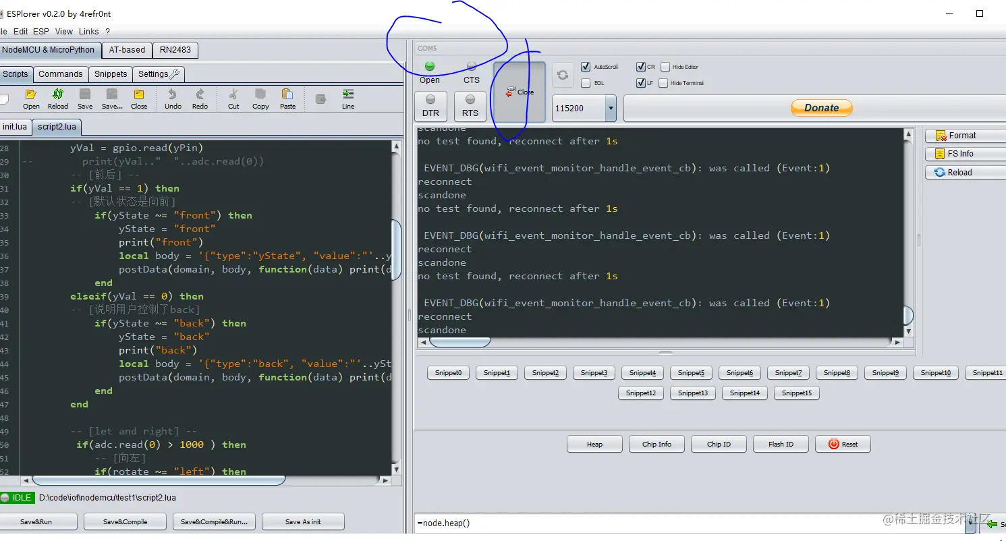Image resolution: width=1006 pixels, height=541 pixels.
Task: Click the =node.heap() command input field
Action: [x=691, y=523]
